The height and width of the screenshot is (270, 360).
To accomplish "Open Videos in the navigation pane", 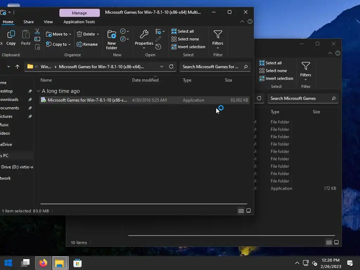I will click(x=5, y=133).
